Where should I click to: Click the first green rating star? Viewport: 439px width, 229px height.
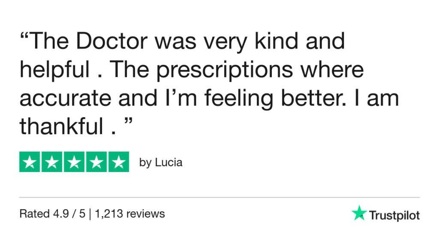pyautogui.click(x=30, y=162)
